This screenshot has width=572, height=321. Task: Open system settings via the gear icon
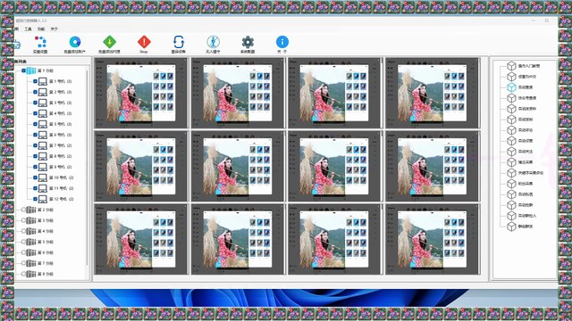pos(248,42)
